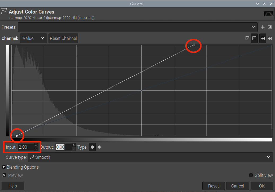
Task: Enable the Split view checkbox
Action: (x=251, y=175)
